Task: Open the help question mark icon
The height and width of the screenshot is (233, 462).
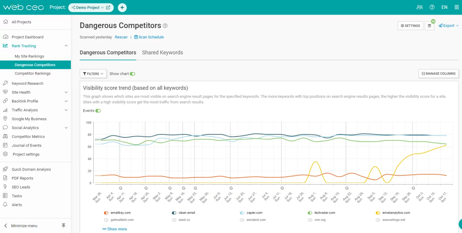Action: [x=432, y=7]
